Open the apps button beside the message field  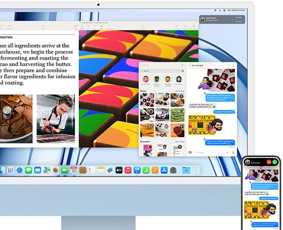[x=190, y=152]
